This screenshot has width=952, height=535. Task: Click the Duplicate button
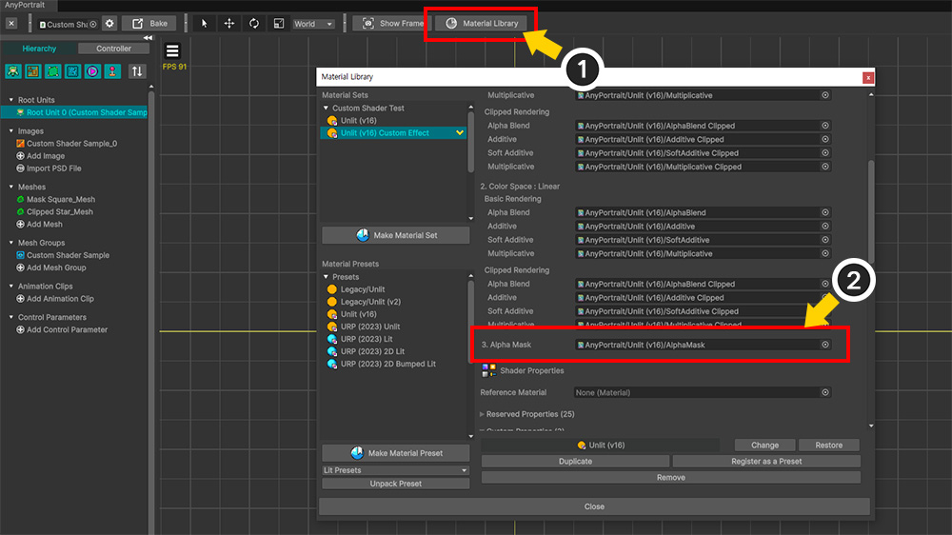point(575,461)
